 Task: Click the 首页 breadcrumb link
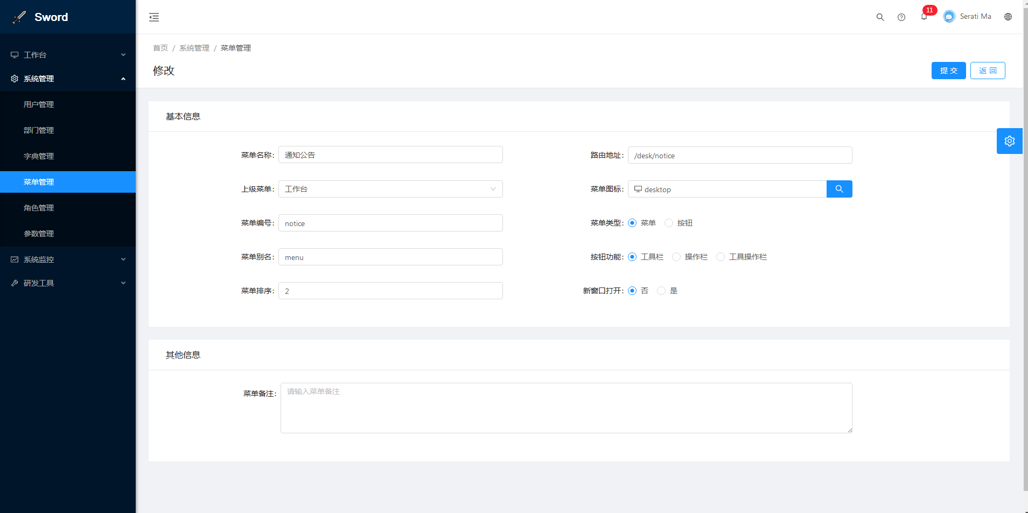[x=160, y=48]
